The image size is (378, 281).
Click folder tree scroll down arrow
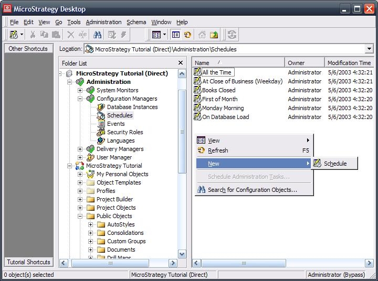pos(182,254)
